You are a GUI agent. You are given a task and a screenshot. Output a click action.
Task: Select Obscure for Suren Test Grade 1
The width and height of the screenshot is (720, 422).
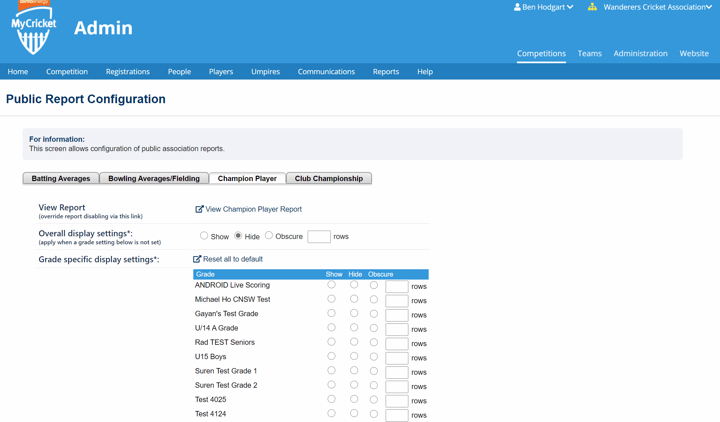tap(374, 371)
